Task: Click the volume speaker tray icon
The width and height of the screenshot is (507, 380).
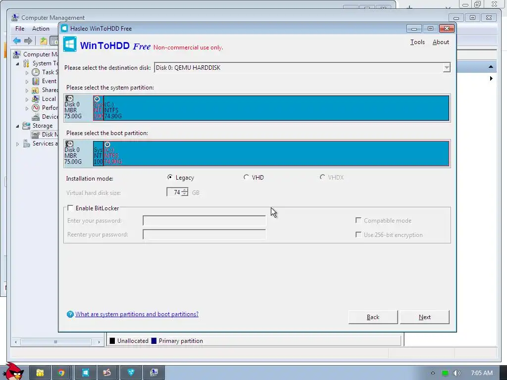Action: (456, 373)
